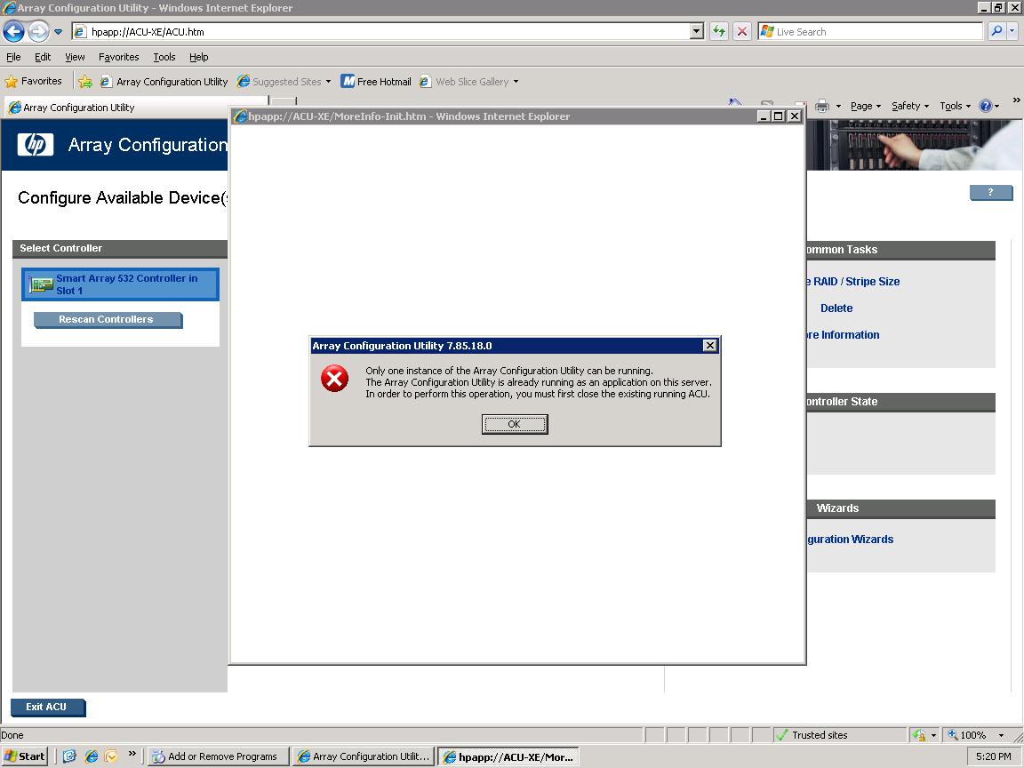This screenshot has height=768, width=1024.
Task: Open the Edit menu
Action: coord(43,57)
